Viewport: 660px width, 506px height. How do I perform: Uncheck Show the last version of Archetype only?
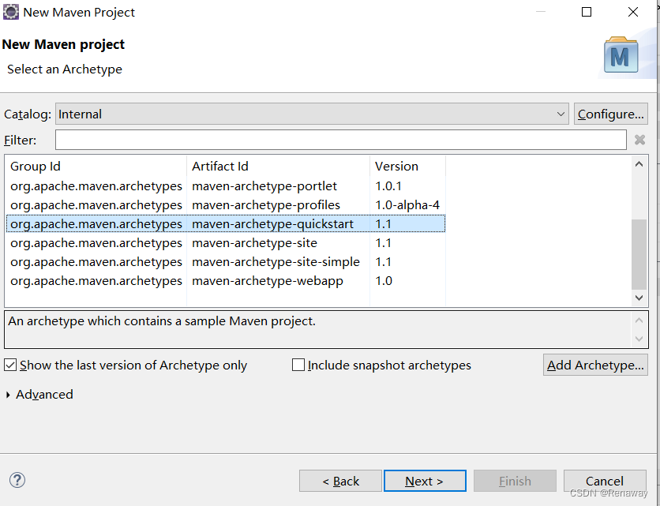pos(10,365)
